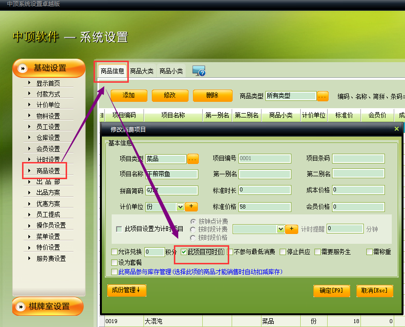Open 服务费设置 in sidebar
405x327 pixels.
[x=51, y=258]
